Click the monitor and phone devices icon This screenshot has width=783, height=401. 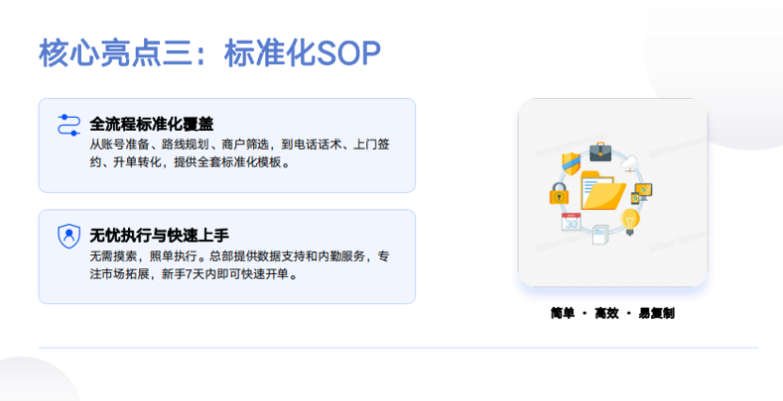(x=640, y=192)
